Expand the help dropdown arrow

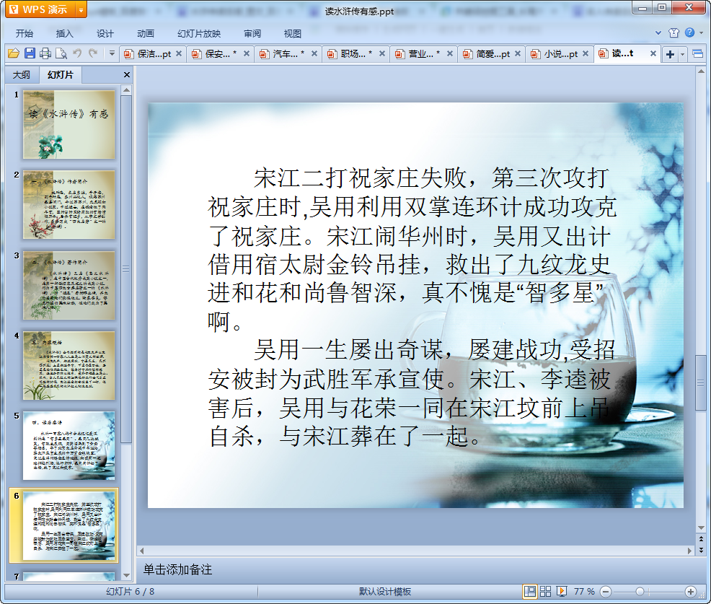(701, 32)
